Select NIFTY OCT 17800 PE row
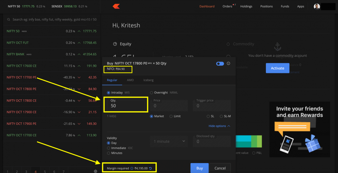338x173 pixels. click(51, 89)
